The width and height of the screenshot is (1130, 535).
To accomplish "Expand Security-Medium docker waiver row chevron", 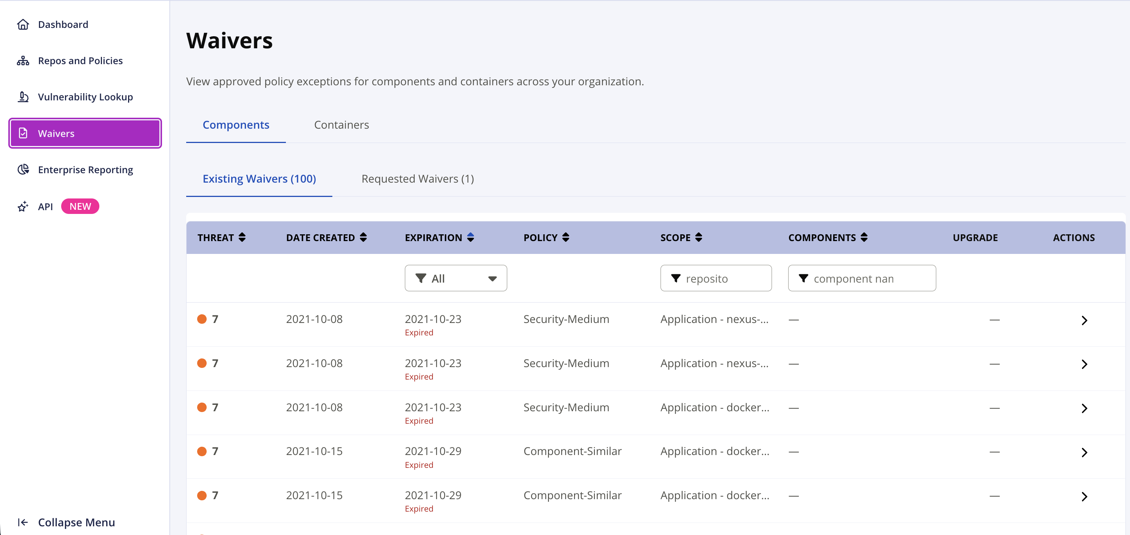I will click(1084, 408).
